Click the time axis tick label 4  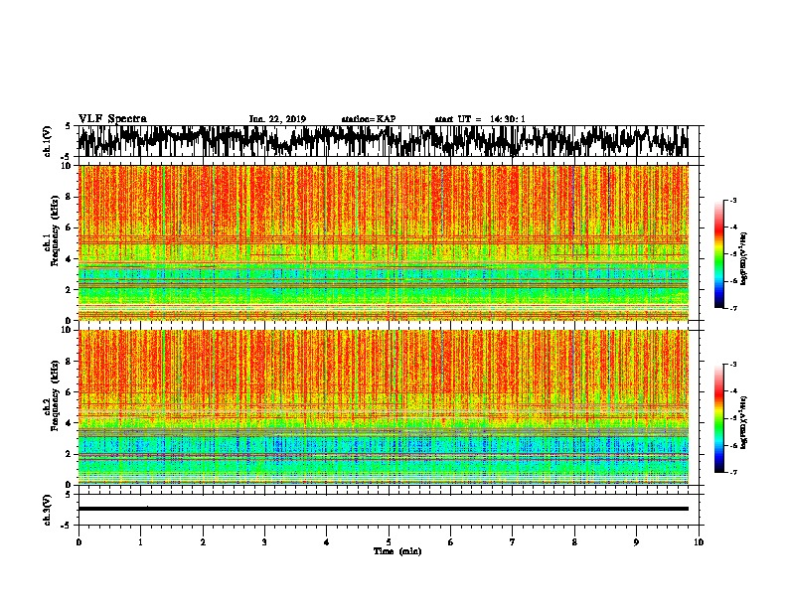[x=326, y=542]
